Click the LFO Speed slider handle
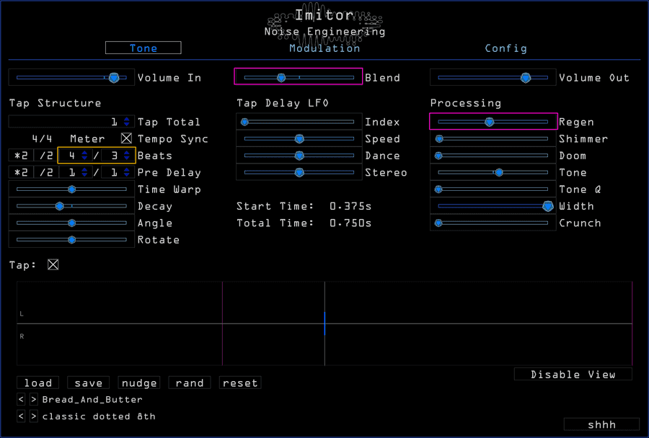The height and width of the screenshot is (438, 649). click(x=299, y=138)
